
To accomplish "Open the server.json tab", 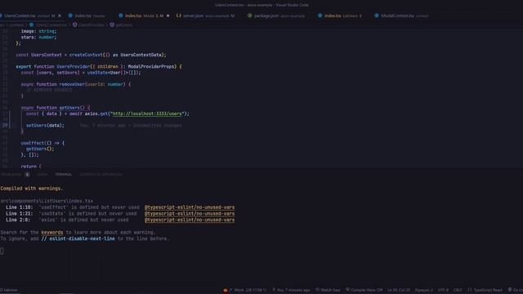I will [x=206, y=16].
